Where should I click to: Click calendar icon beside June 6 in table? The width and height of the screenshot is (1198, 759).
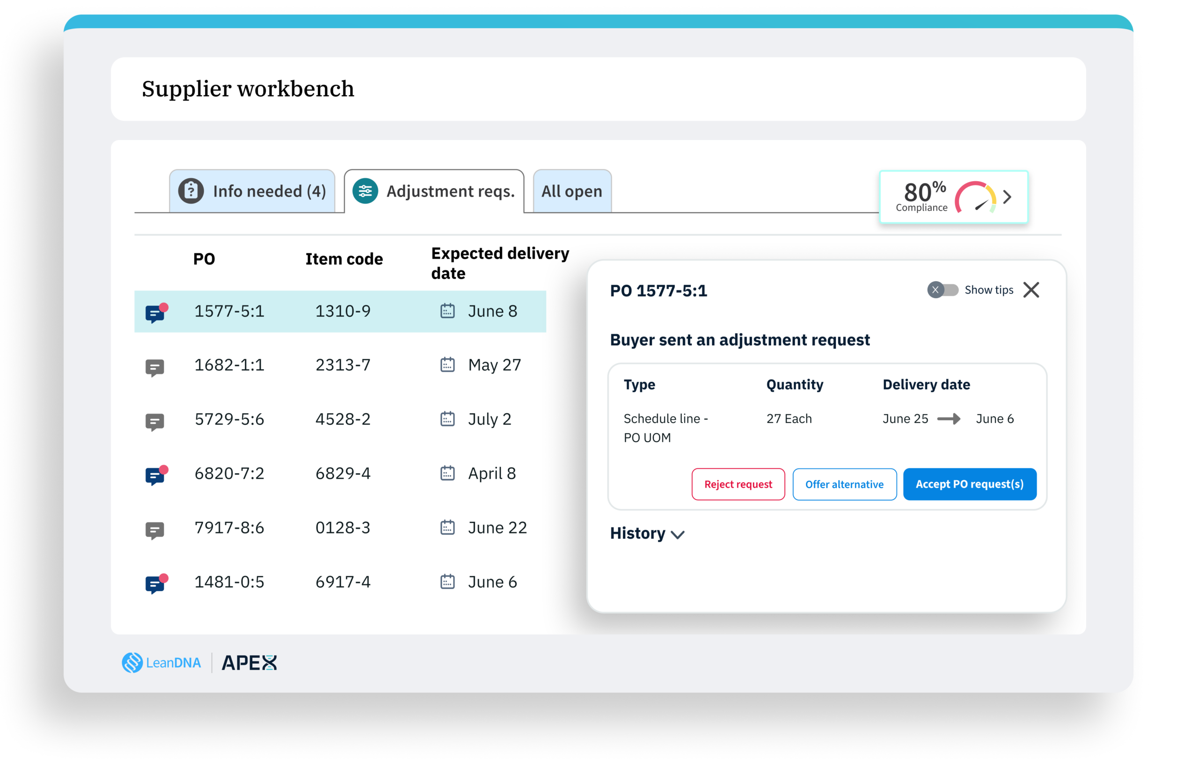[x=447, y=582]
